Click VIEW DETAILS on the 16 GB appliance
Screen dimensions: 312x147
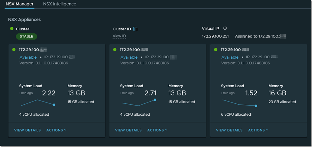point(229,130)
